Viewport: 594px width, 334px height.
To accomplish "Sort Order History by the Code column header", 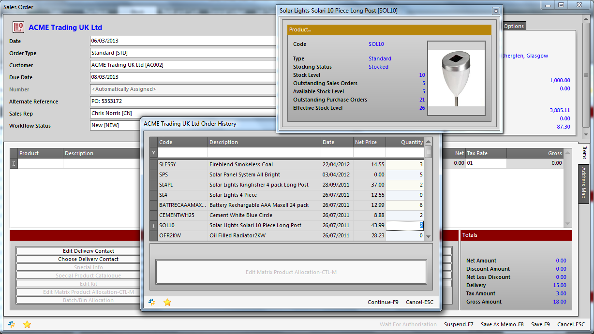I will click(x=182, y=142).
